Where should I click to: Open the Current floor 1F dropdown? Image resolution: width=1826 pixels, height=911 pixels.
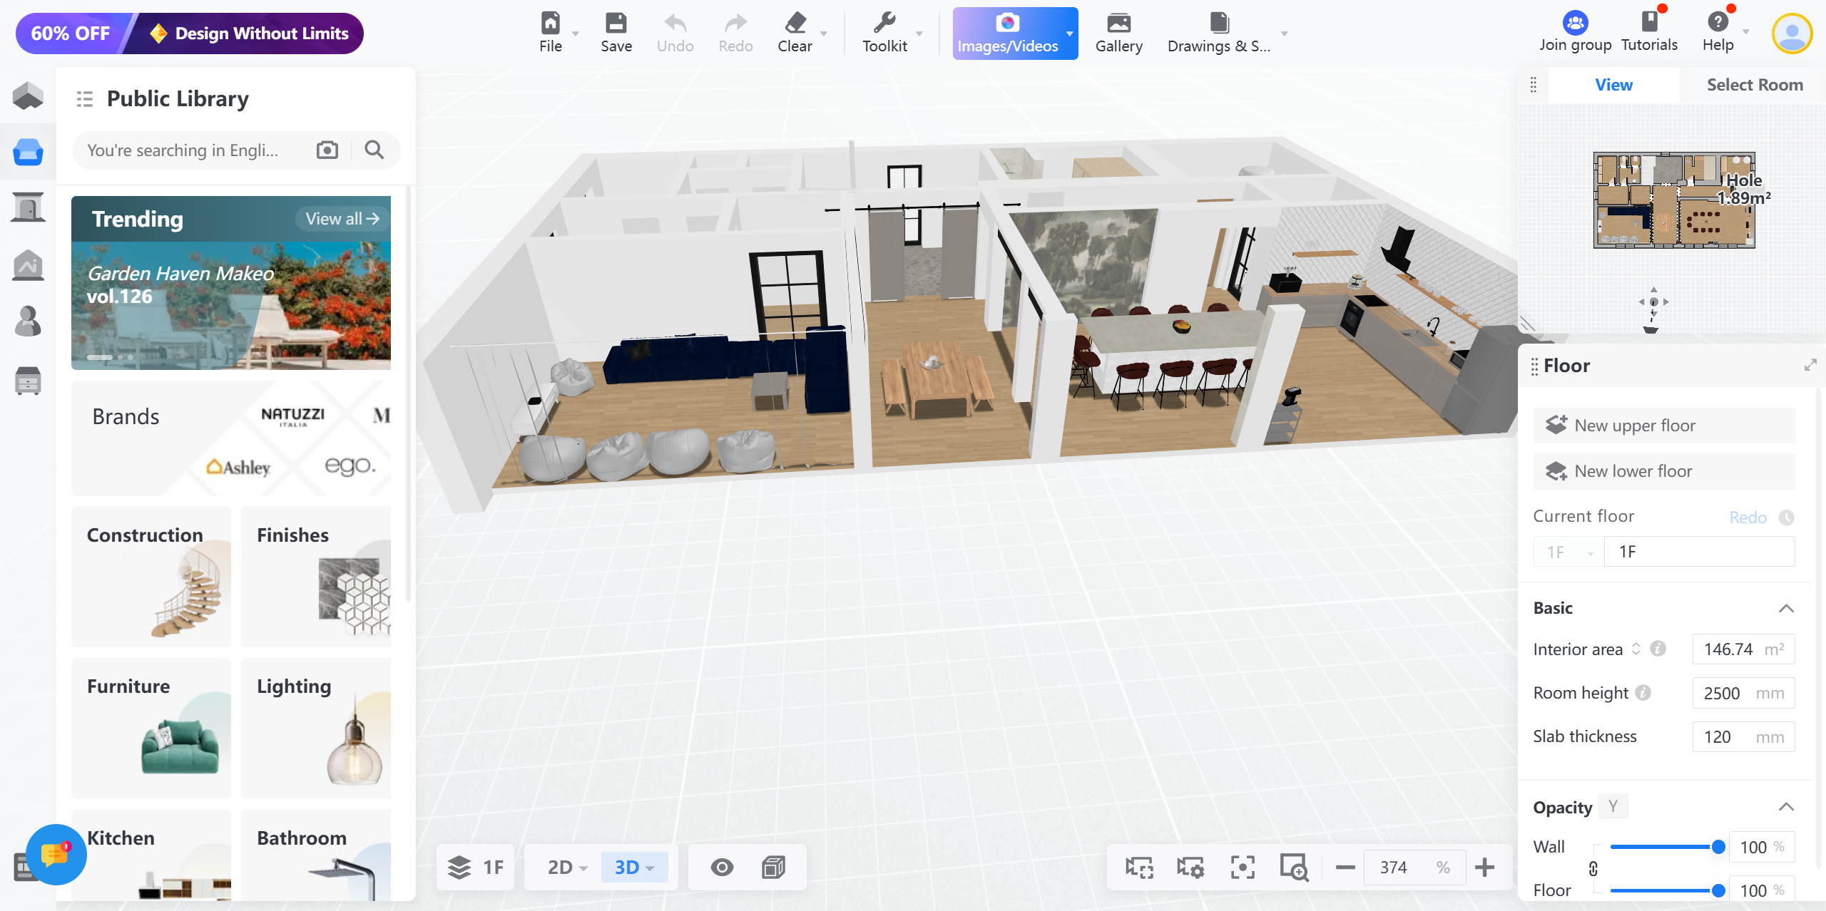[1569, 552]
